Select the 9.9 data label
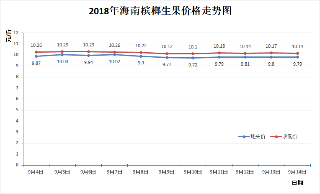This screenshot has height=194, width=320. click(141, 63)
